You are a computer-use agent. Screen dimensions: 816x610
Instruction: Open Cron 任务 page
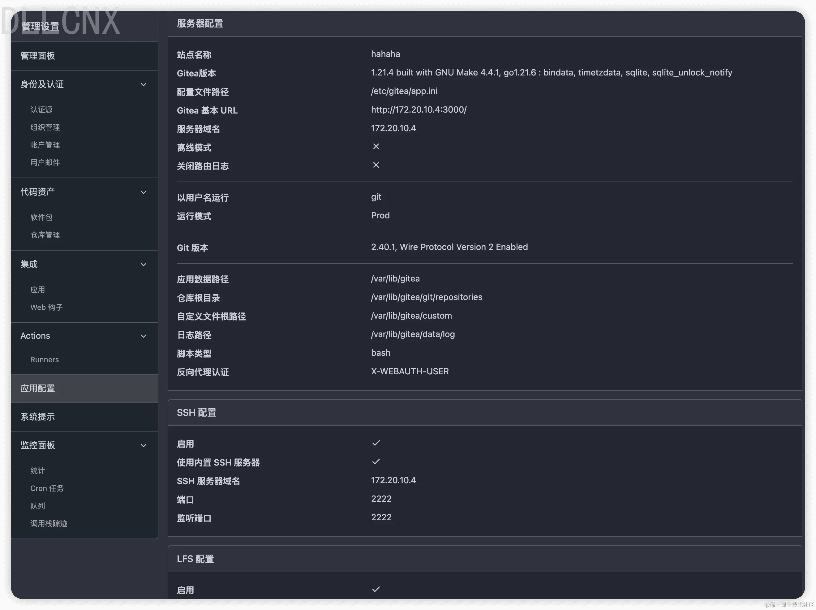coord(47,488)
